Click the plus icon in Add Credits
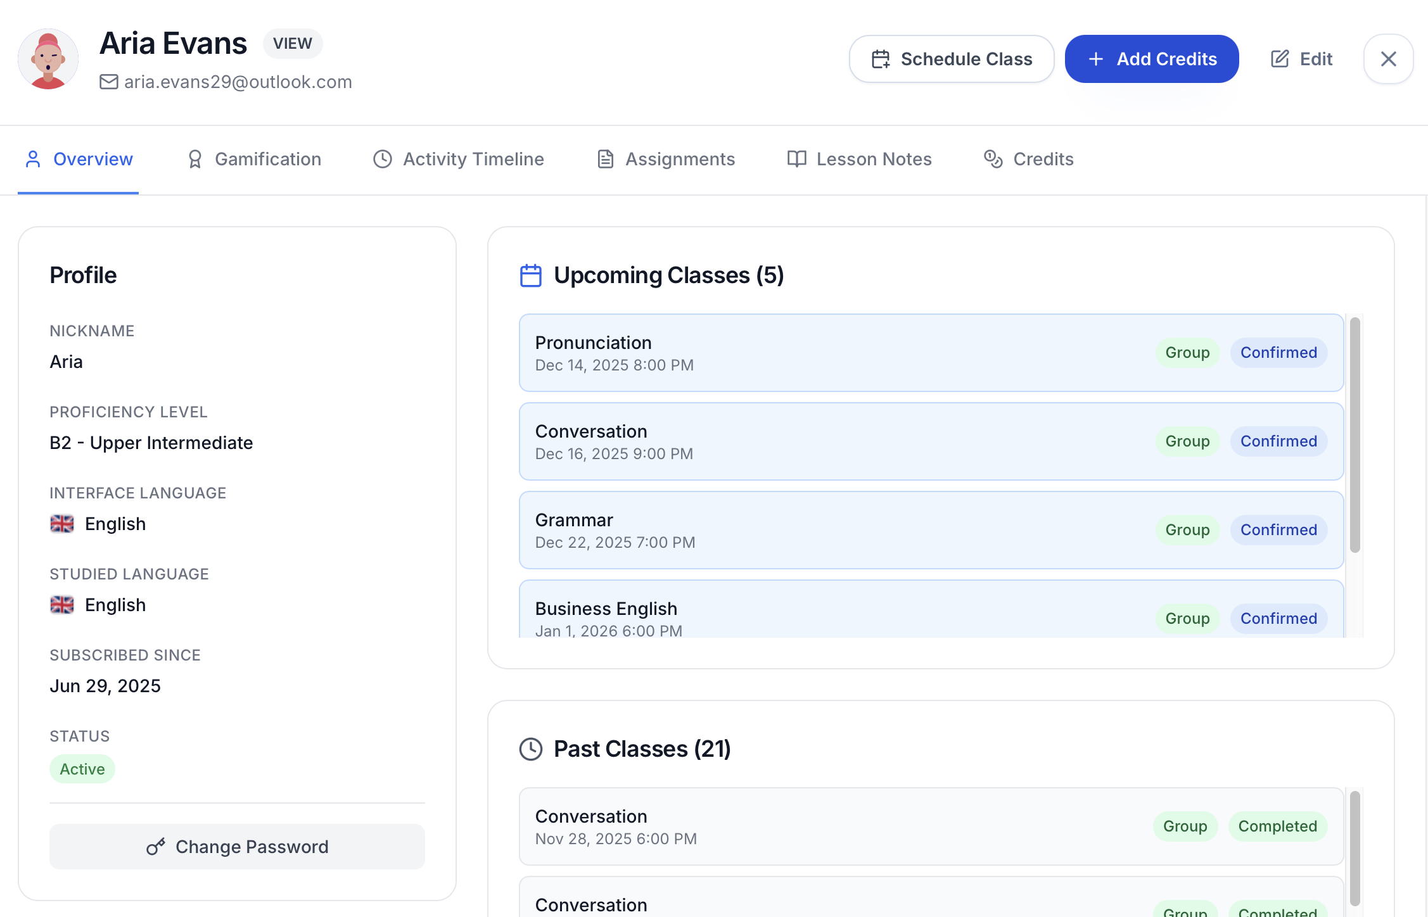Screen dimensions: 1428x917 pos(1095,59)
